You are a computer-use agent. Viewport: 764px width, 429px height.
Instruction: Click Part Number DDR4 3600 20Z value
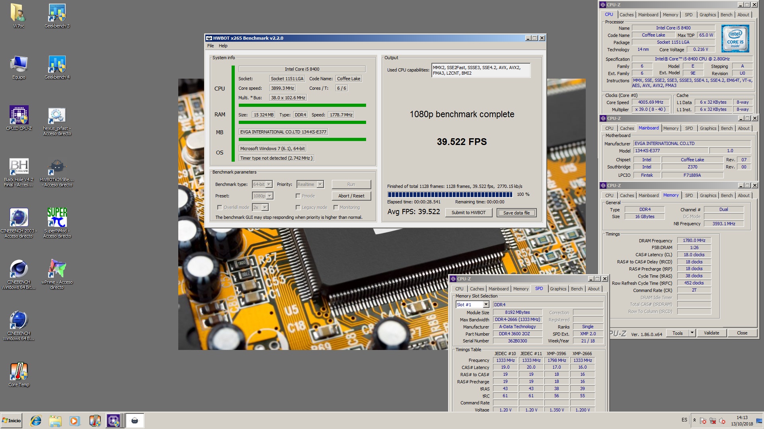coord(517,334)
